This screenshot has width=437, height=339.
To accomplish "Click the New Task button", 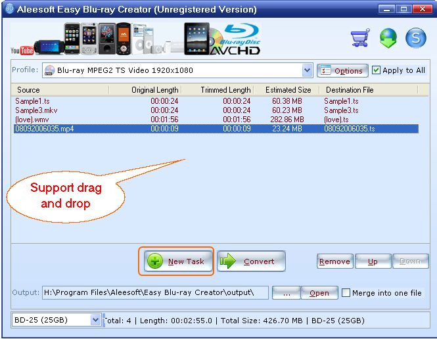I will [178, 261].
